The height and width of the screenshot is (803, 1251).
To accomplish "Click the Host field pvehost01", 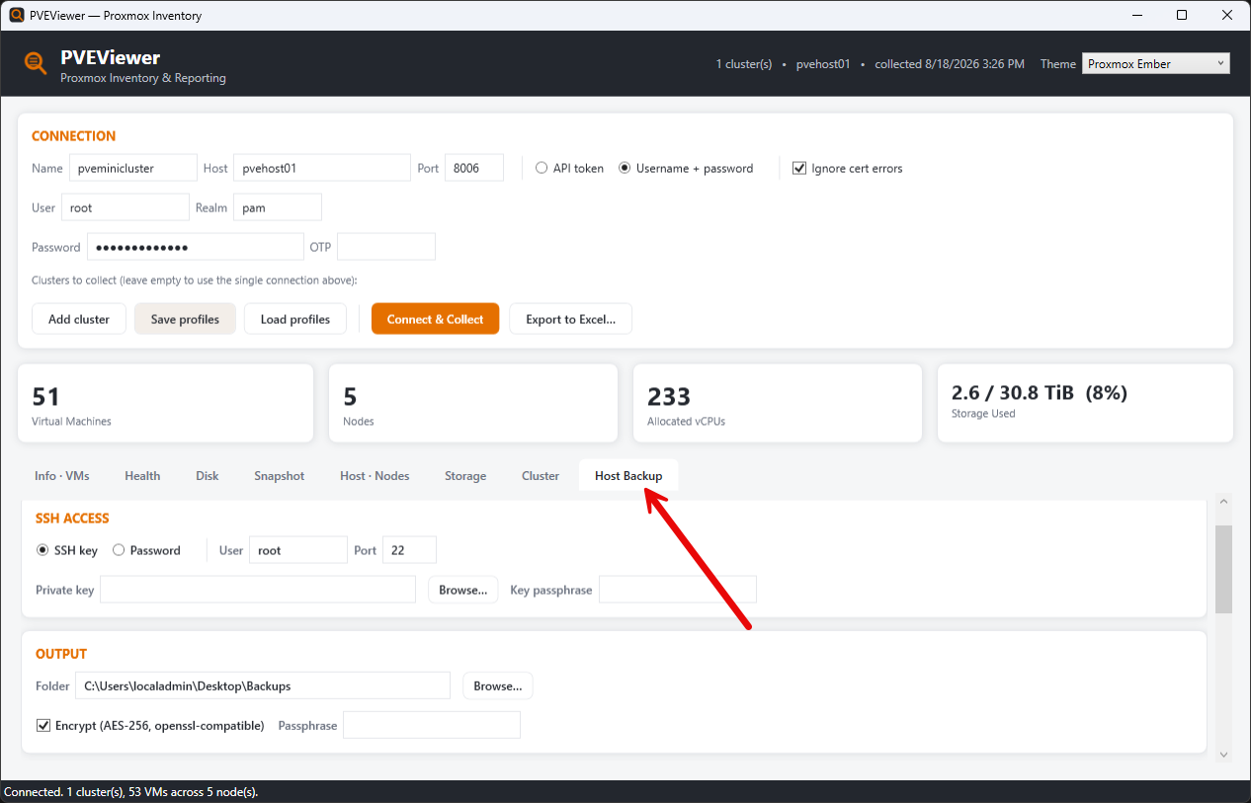I will tap(322, 168).
